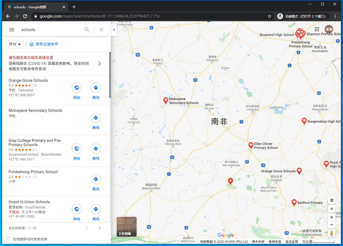Toggle 在地图移动时更新结果 checkbox
343x246 pixels.
9,239
